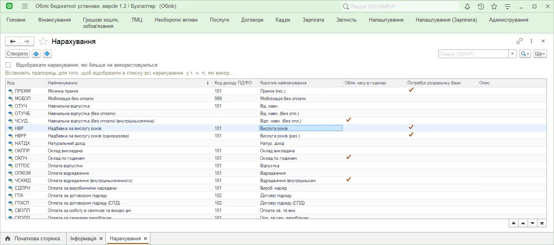
Task: Open the Зарплата section
Action: pos(313,20)
